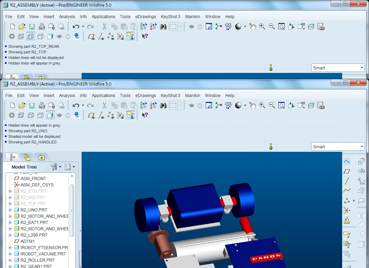Switch the front window to hidden line display
This screenshot has width=369, height=268.
pos(31,115)
